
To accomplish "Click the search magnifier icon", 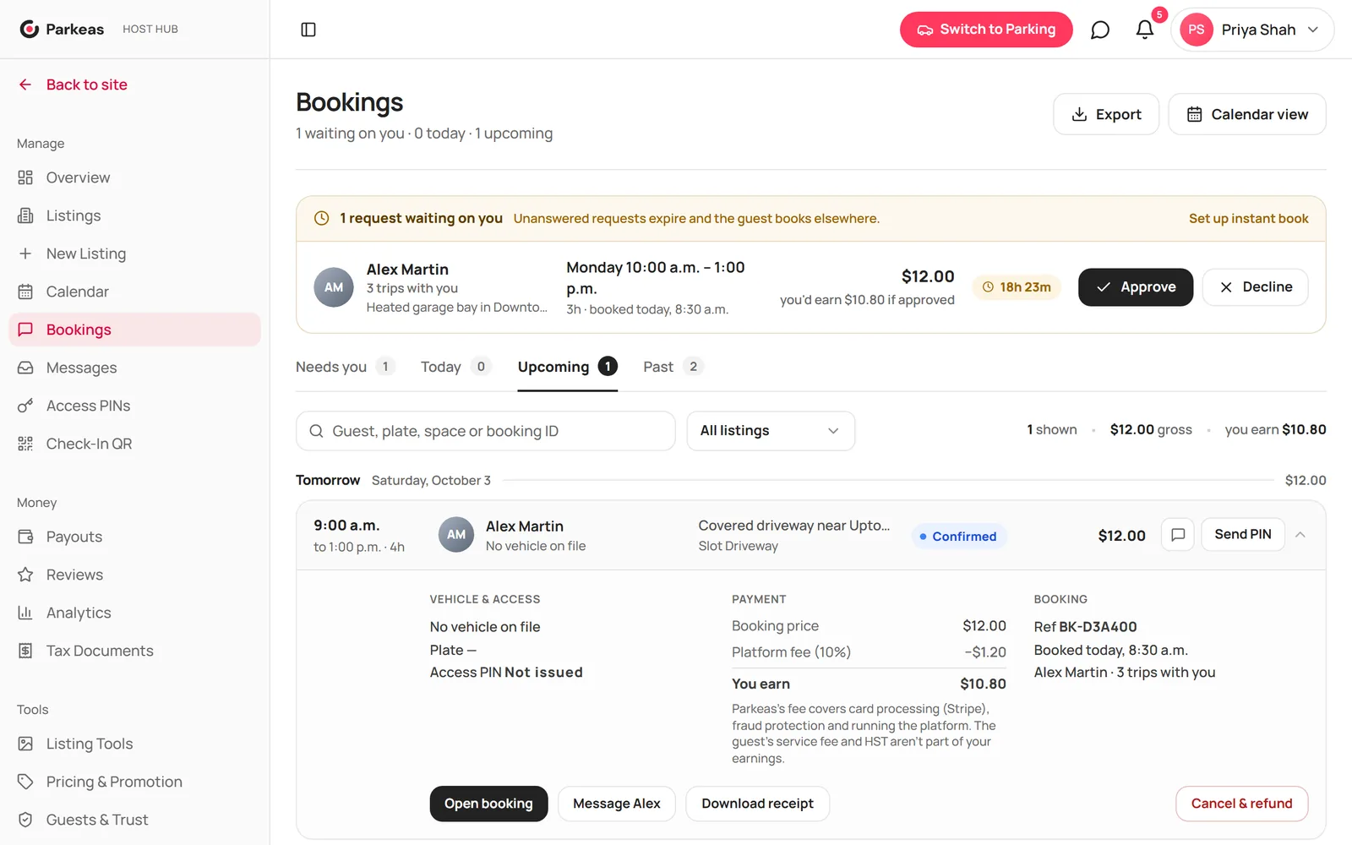I will (x=316, y=431).
